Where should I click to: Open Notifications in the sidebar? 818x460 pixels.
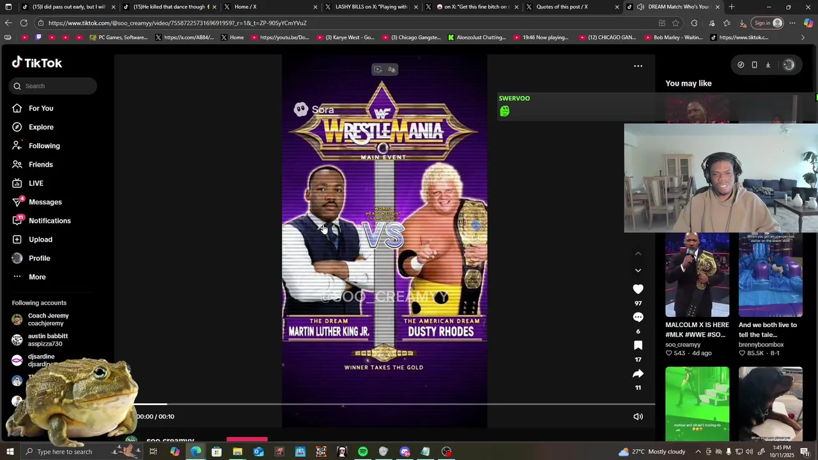49,221
